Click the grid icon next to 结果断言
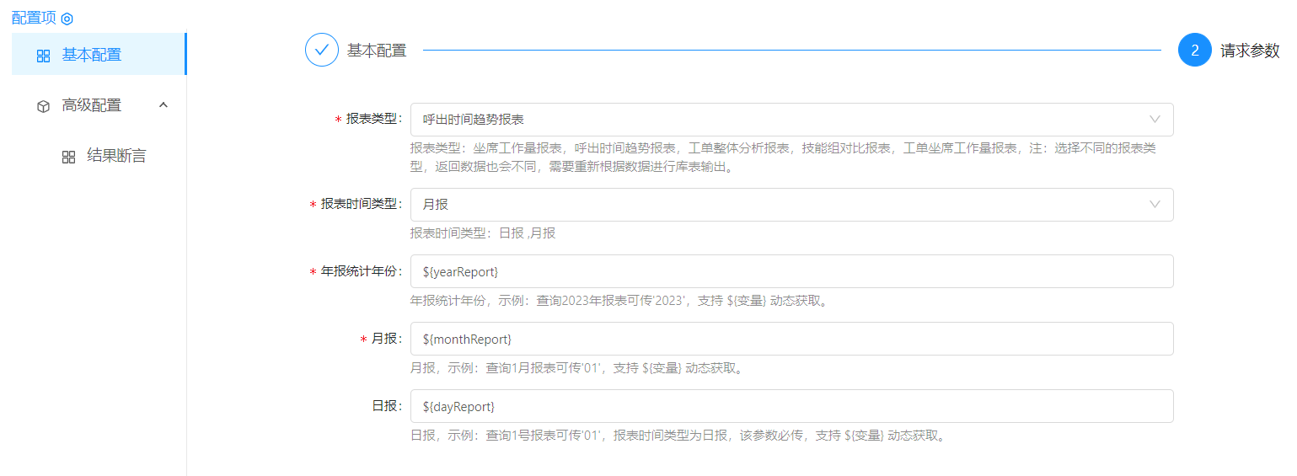Screen dimensions: 1297x476 pos(69,157)
